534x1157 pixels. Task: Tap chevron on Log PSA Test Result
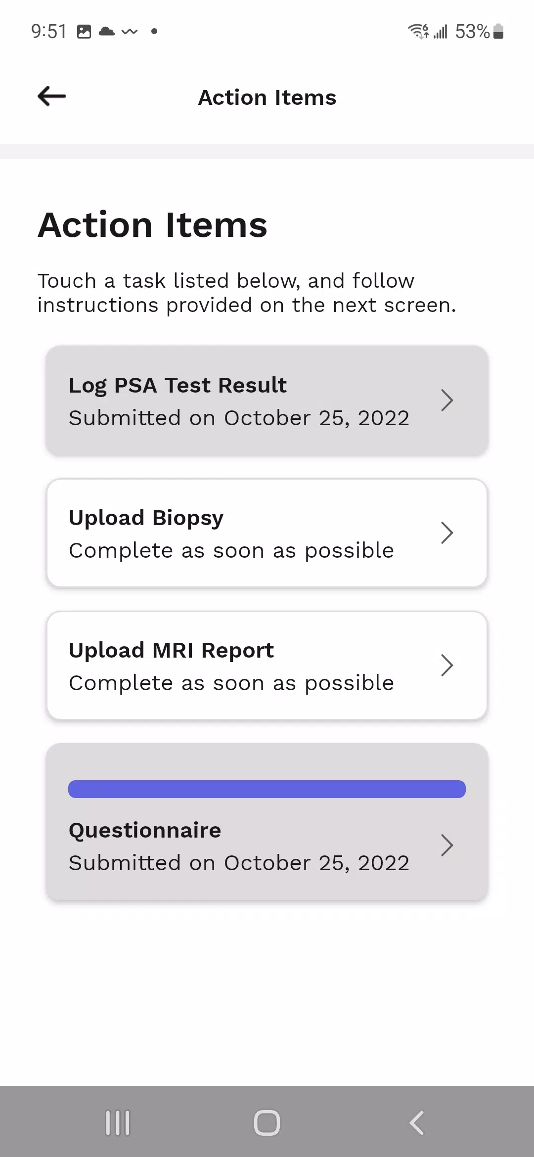click(447, 400)
